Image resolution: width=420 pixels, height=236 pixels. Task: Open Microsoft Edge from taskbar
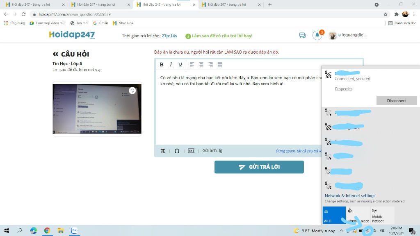coord(34,230)
